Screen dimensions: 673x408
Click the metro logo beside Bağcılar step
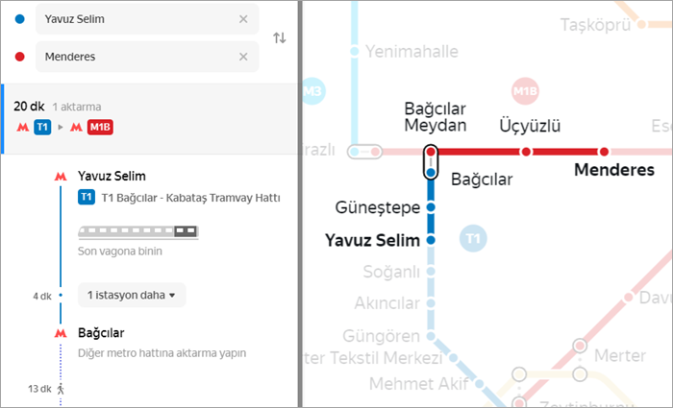pos(61,333)
